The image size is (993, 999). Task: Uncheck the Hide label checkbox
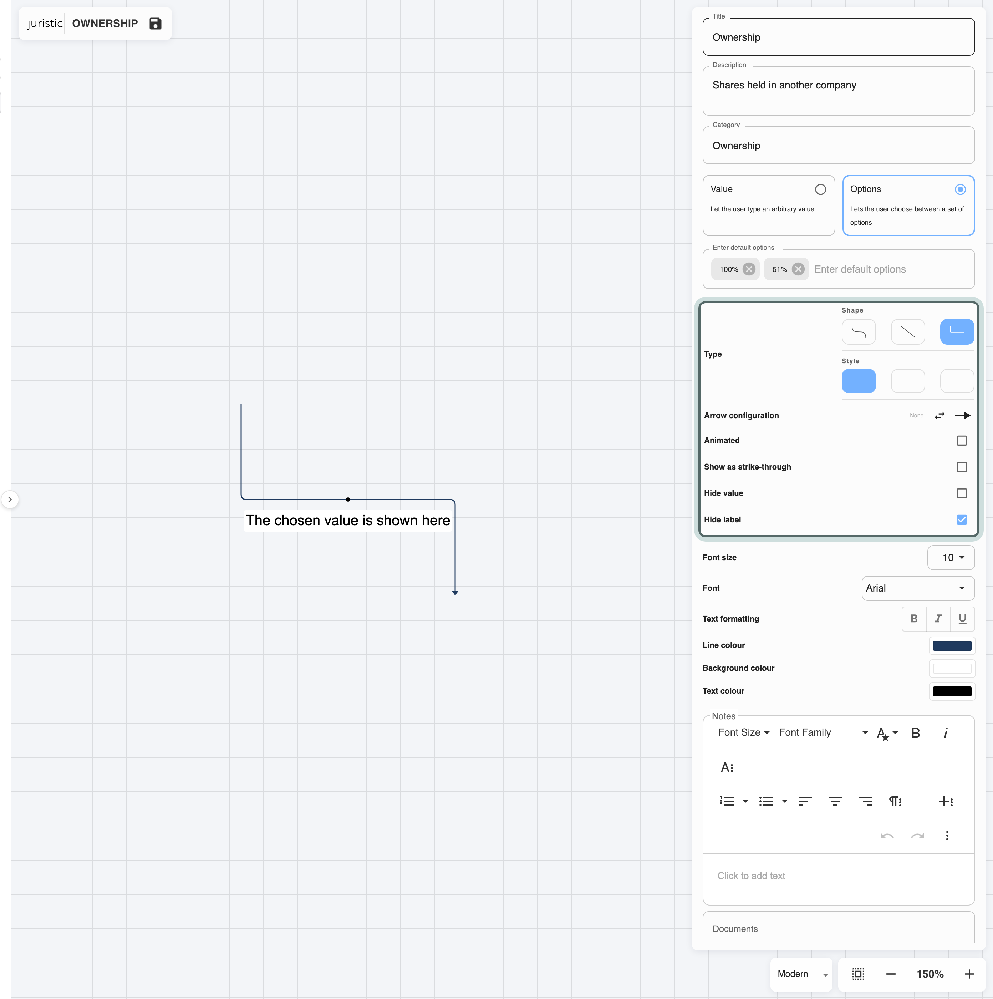point(962,520)
